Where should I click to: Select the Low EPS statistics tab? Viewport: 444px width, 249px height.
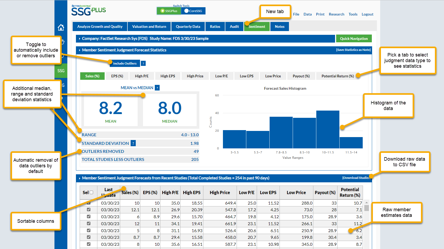point(247,76)
